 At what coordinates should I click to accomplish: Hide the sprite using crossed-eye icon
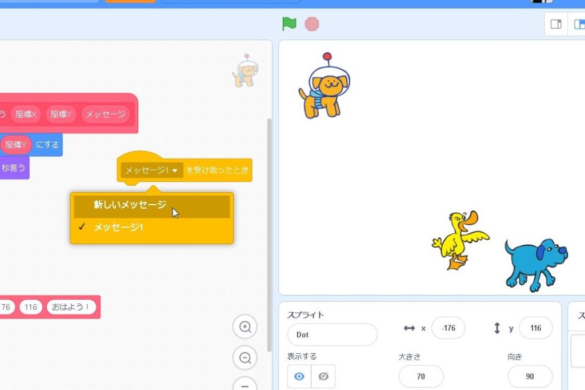click(323, 376)
